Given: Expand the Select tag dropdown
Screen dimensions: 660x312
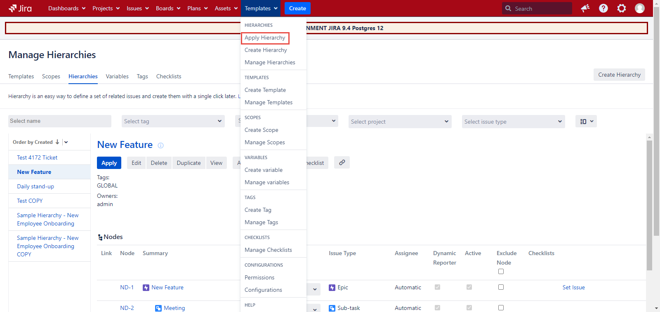Looking at the screenshot, I should tap(173, 121).
